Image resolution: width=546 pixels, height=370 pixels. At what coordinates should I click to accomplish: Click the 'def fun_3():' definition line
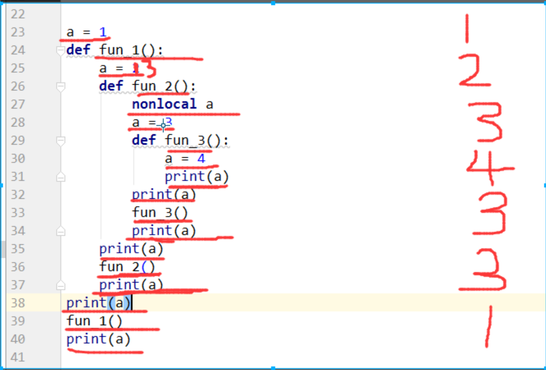tap(180, 141)
